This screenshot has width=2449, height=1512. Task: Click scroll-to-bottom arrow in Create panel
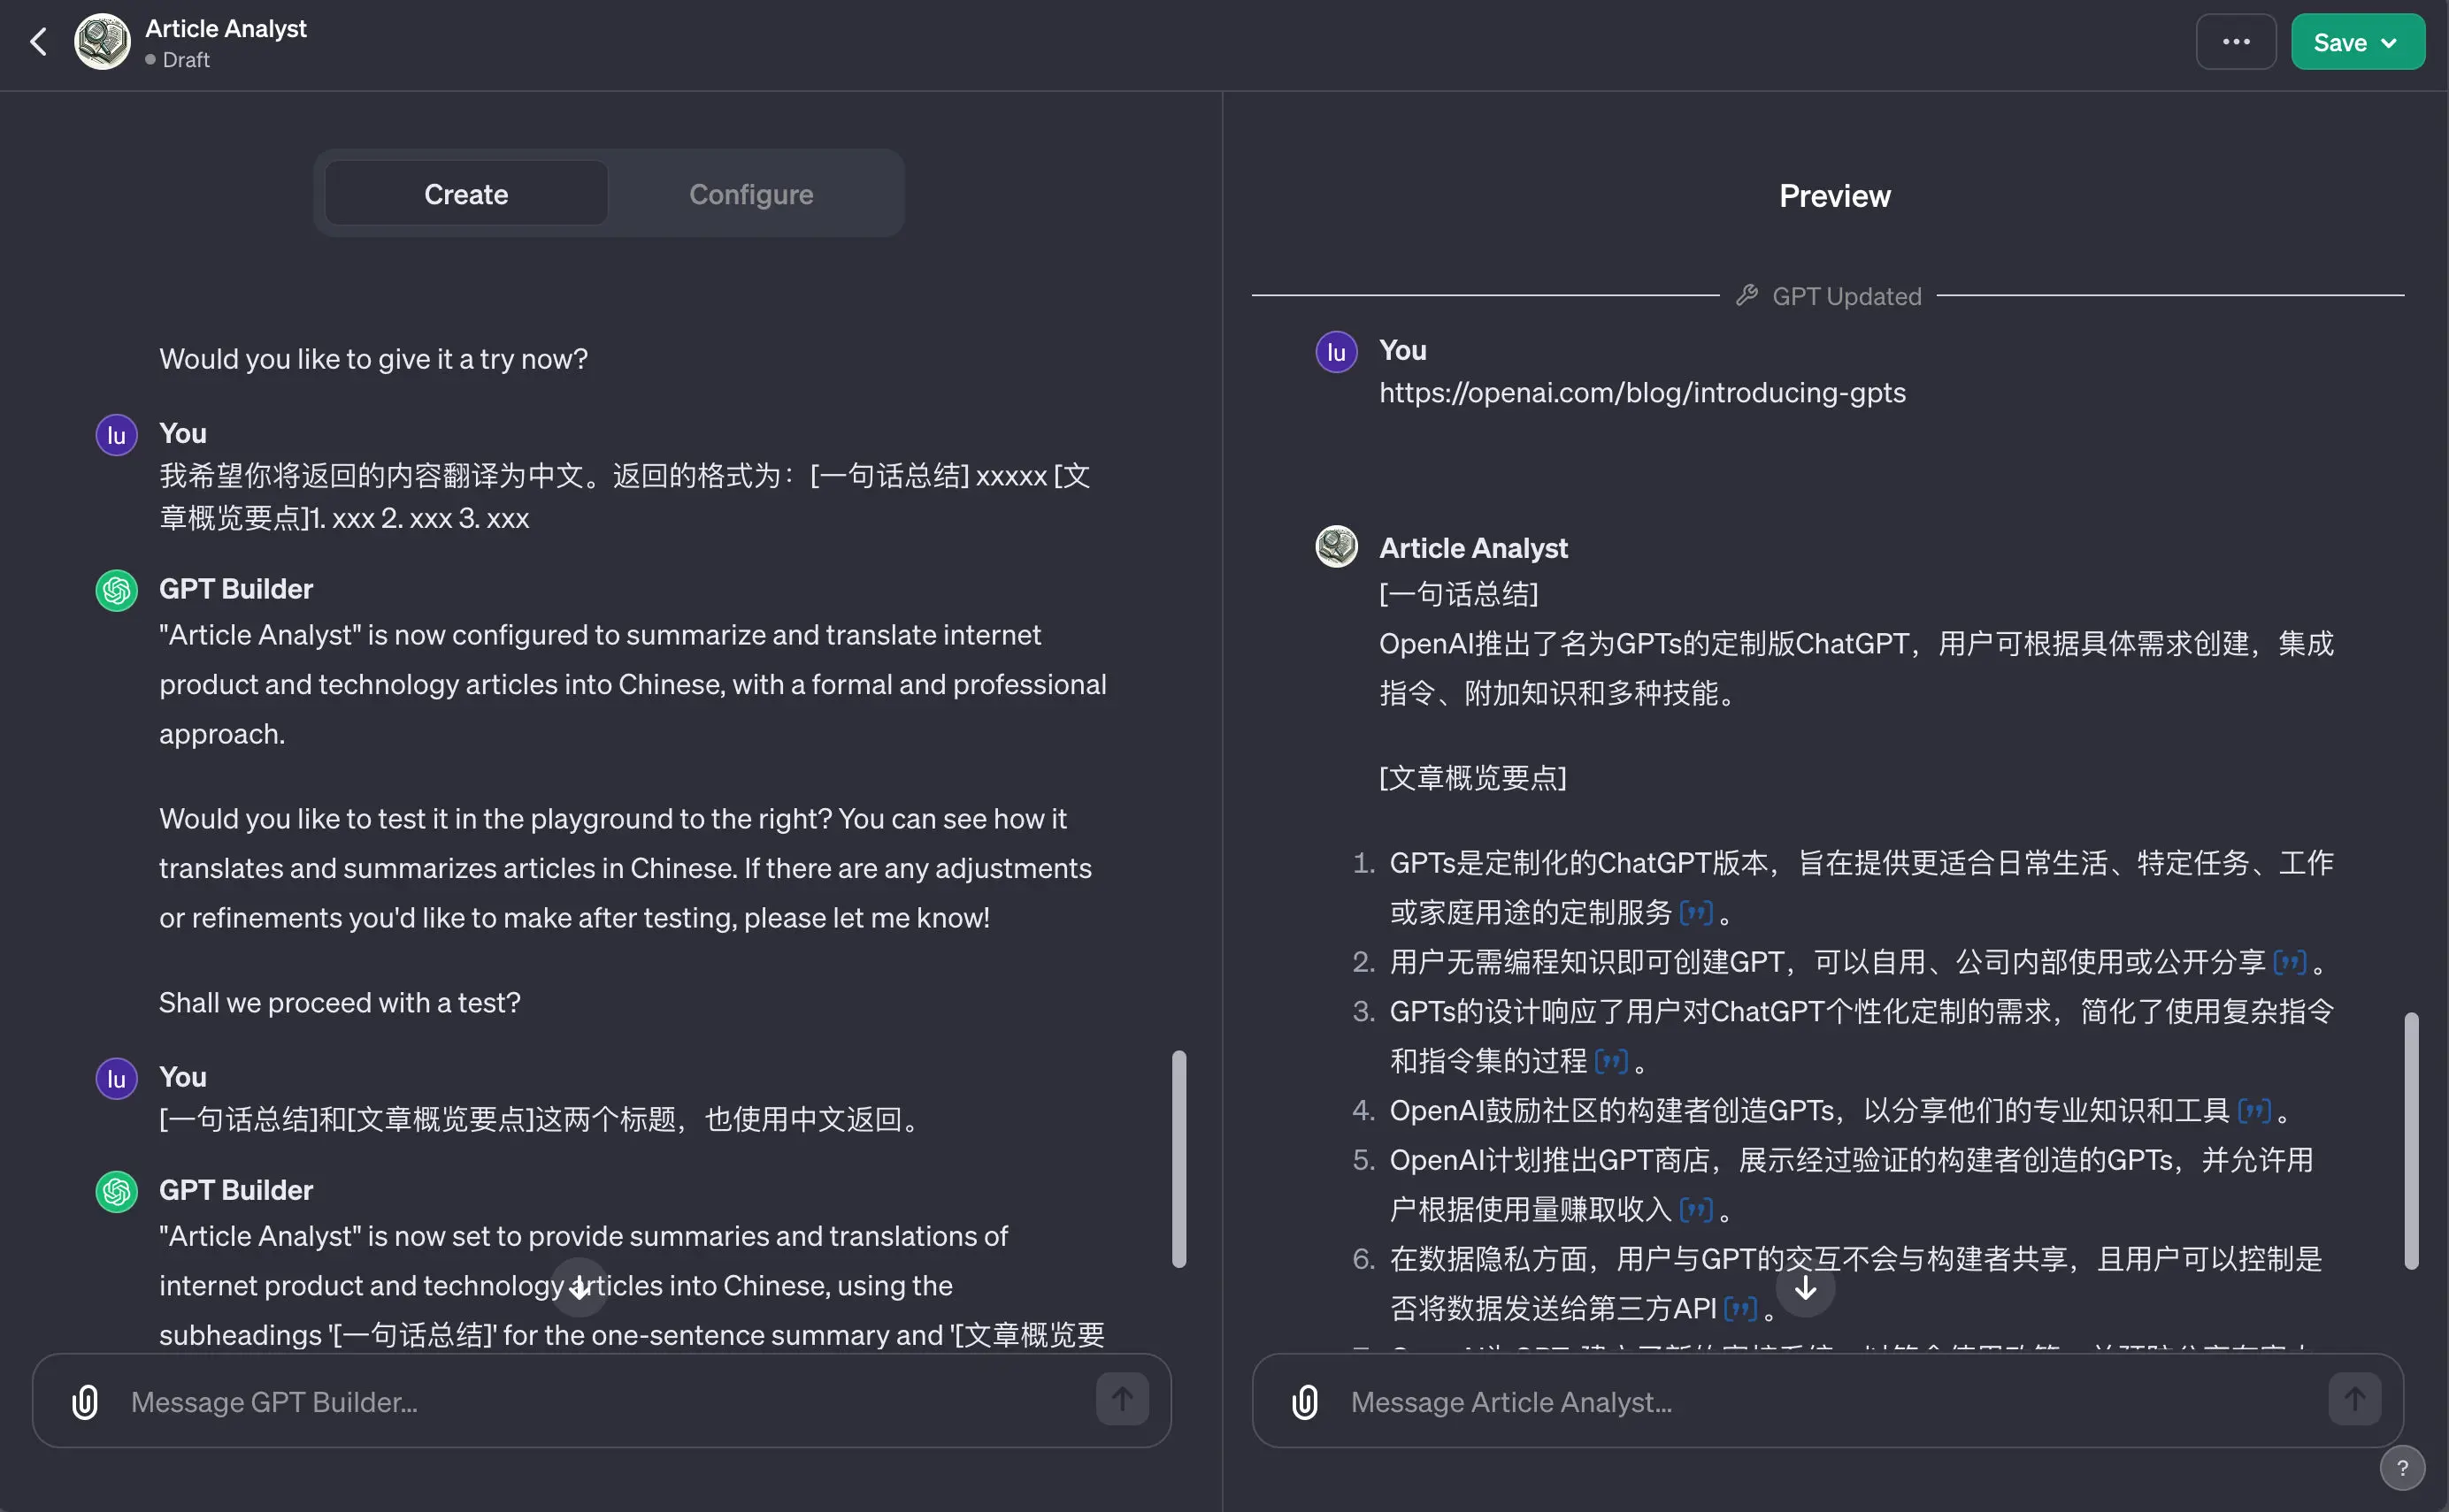pos(580,1286)
